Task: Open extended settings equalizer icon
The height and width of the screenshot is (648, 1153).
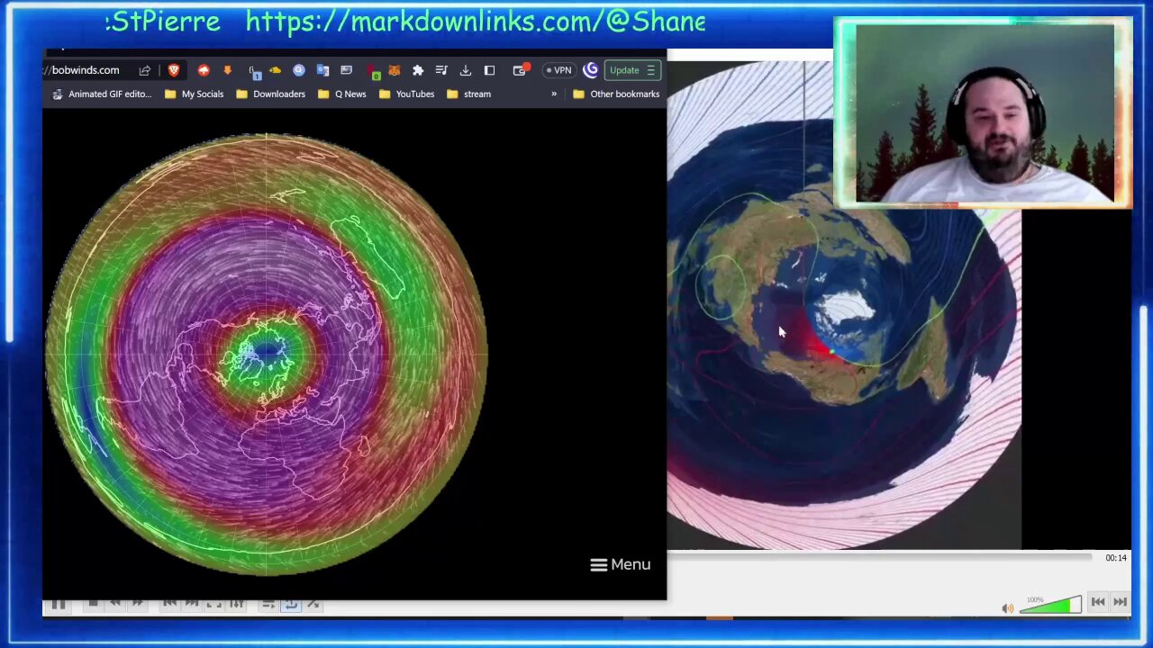Action: tap(236, 604)
